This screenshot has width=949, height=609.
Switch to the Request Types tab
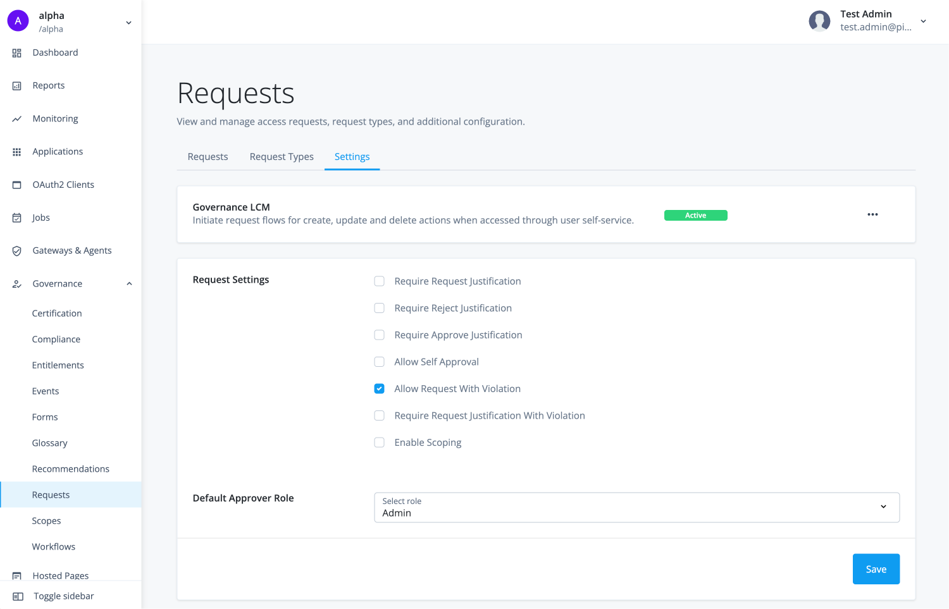(282, 156)
